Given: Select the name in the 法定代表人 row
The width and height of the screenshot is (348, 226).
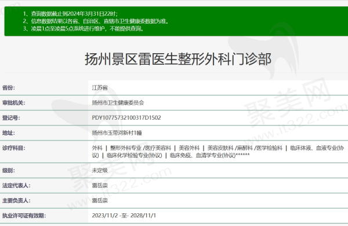Looking at the screenshot, I should pos(100,186).
